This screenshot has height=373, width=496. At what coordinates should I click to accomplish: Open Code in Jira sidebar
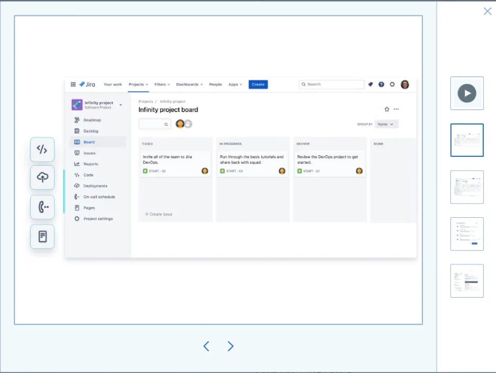tap(98, 175)
